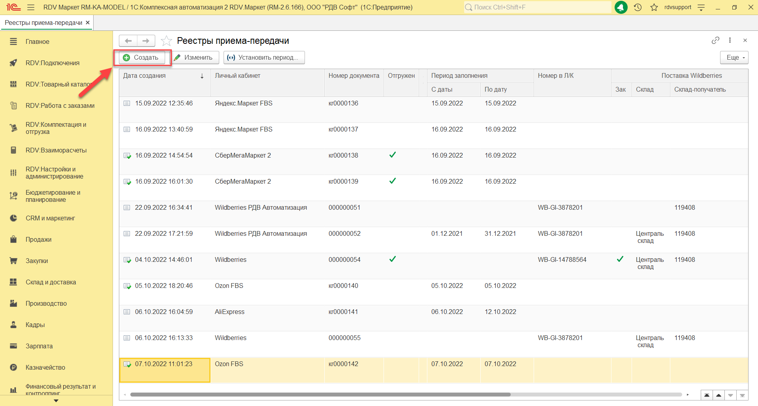The image size is (758, 406).
Task: Open the history clock icon
Action: point(638,7)
